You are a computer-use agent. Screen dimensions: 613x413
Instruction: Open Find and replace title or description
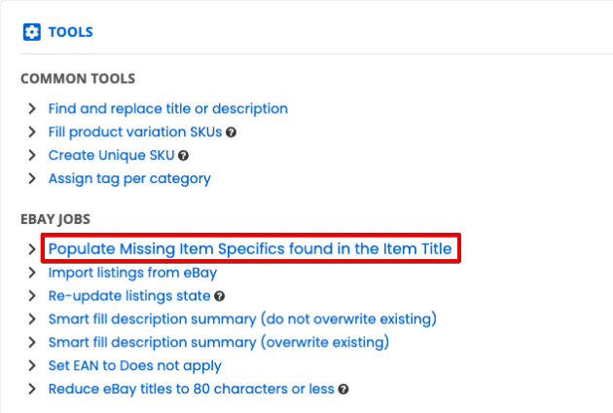(x=168, y=109)
